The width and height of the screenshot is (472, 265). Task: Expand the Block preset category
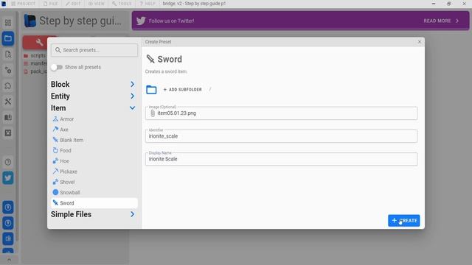point(94,85)
